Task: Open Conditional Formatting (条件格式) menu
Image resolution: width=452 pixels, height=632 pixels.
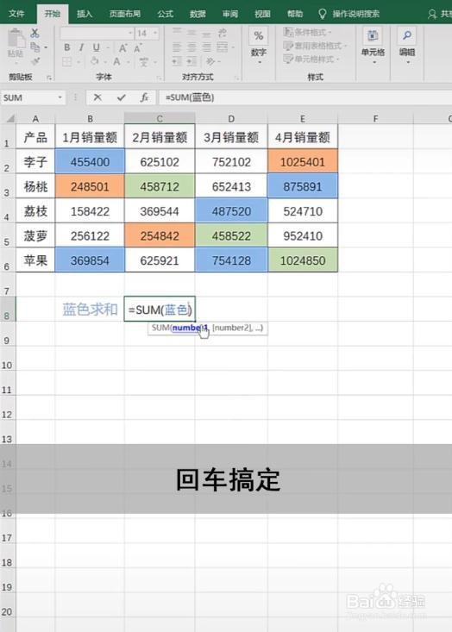Action: click(x=307, y=32)
